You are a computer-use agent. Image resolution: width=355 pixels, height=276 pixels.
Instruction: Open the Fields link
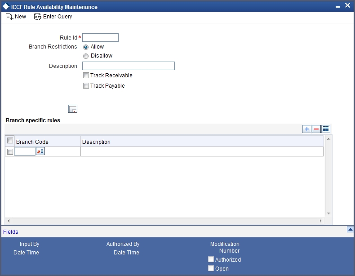[11, 232]
